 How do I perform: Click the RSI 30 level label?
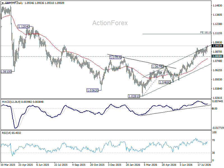(x=213, y=153)
